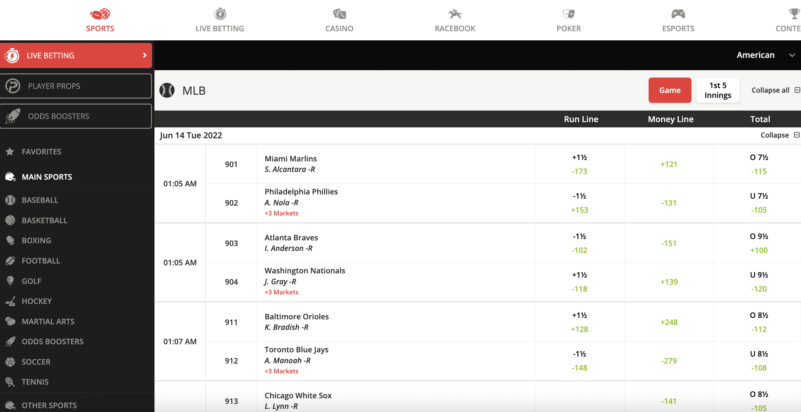The height and width of the screenshot is (412, 801).
Task: Click the MLB baseball icon in header
Action: point(167,91)
